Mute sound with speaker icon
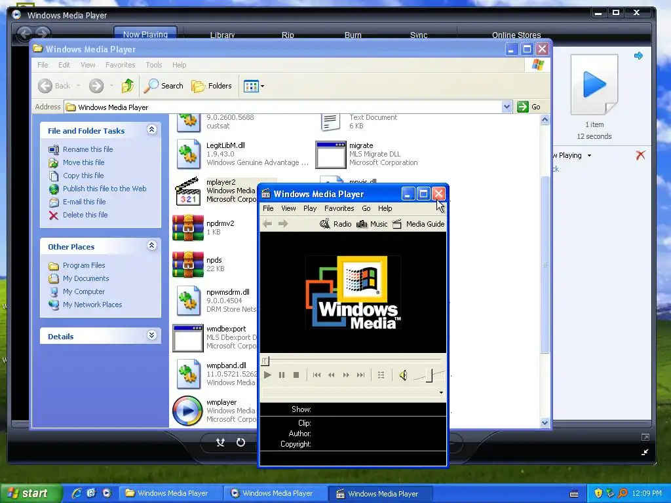 coord(403,375)
